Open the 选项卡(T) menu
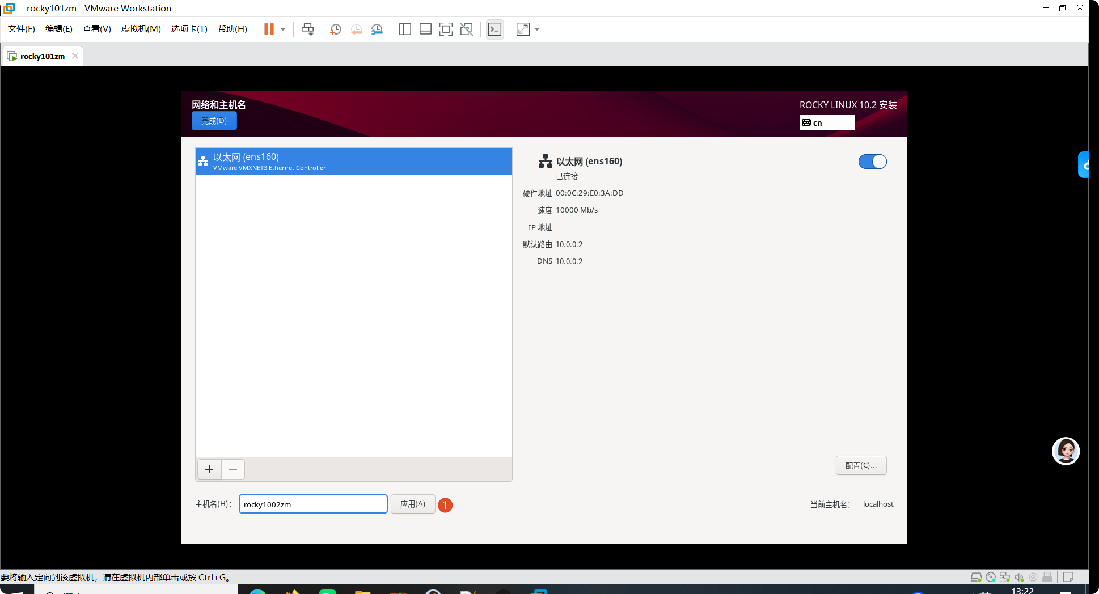The height and width of the screenshot is (594, 1099). tap(189, 29)
